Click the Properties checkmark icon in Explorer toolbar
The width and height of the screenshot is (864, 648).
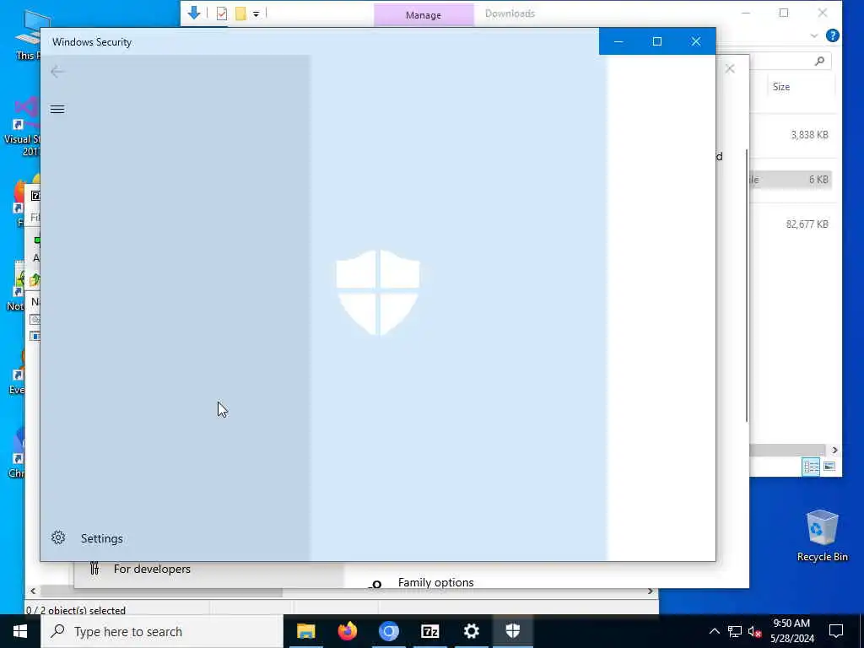tap(222, 13)
